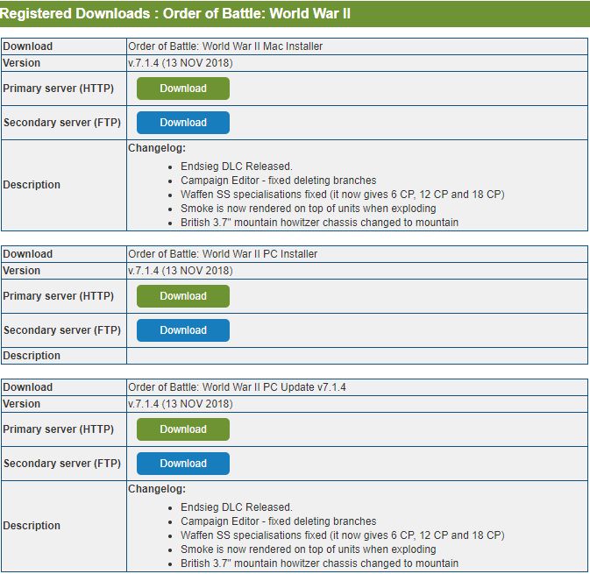Click British 3.7" howitzer line in Mac changelog
The height and width of the screenshot is (574, 590).
pos(319,222)
